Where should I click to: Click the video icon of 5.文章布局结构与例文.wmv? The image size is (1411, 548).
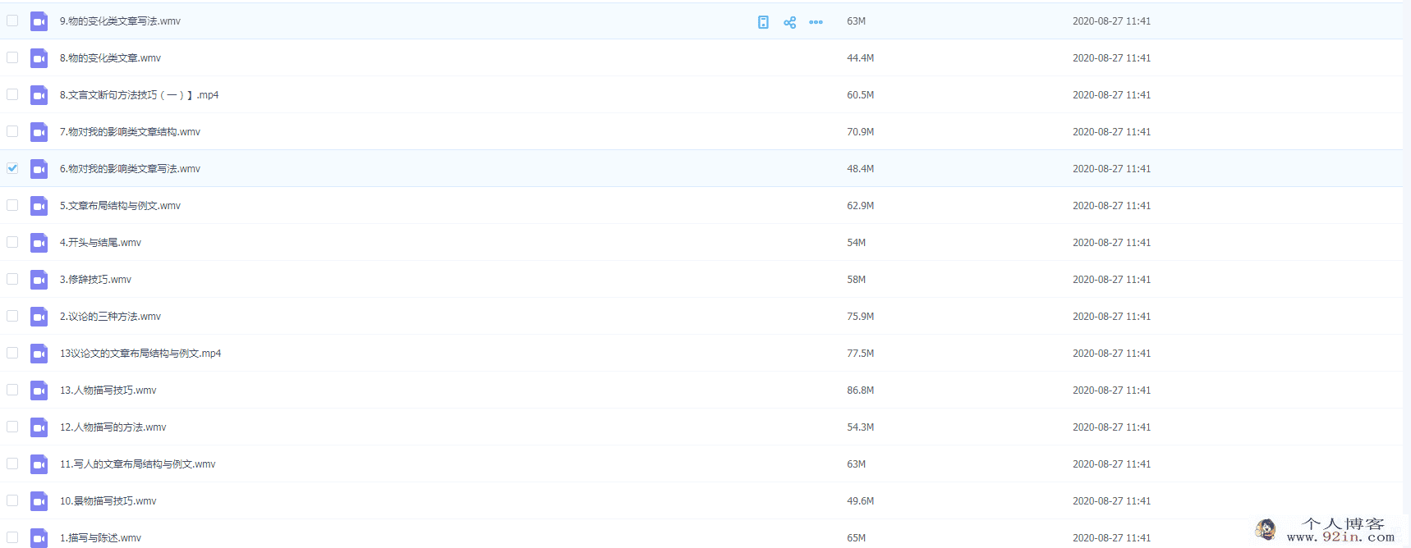point(39,206)
